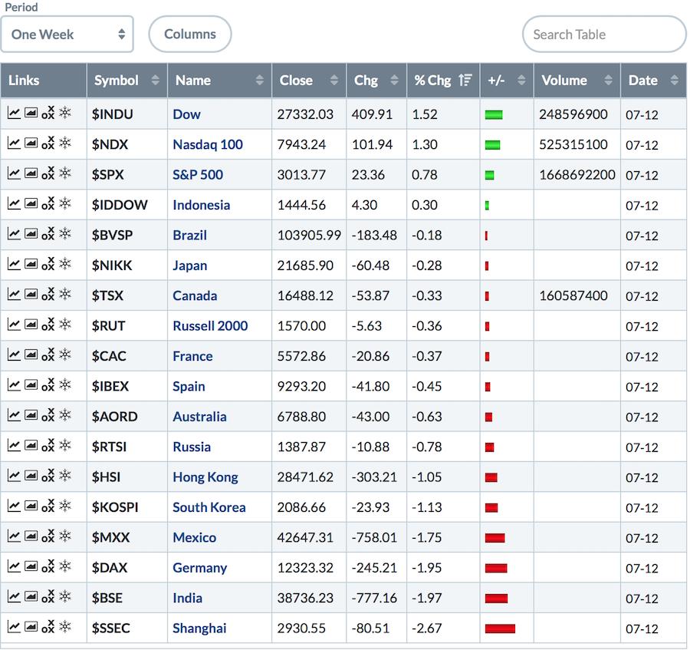The width and height of the screenshot is (690, 650).
Task: Click the P&F chart icon in the $SSEC row
Action: (48, 628)
